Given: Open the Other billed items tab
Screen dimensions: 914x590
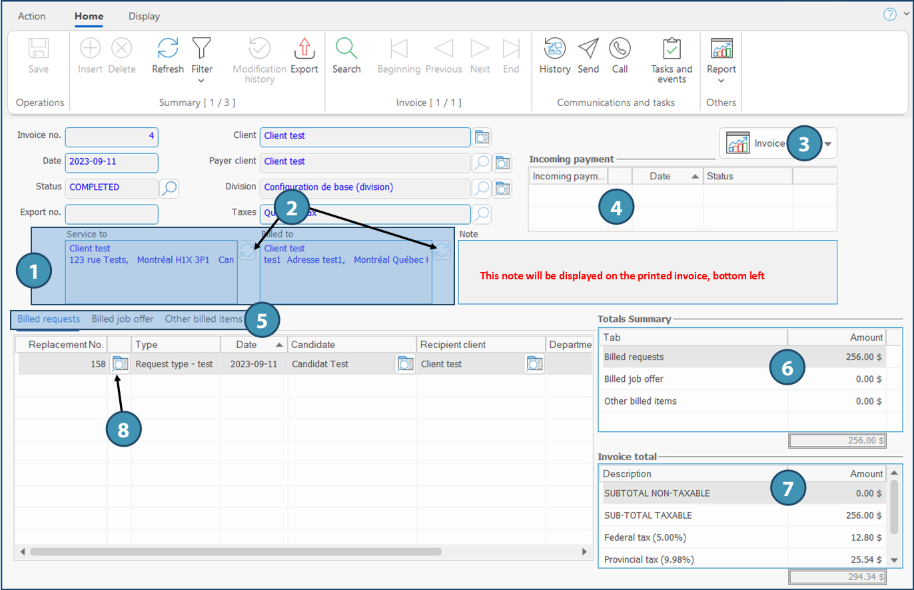Looking at the screenshot, I should click(x=203, y=319).
